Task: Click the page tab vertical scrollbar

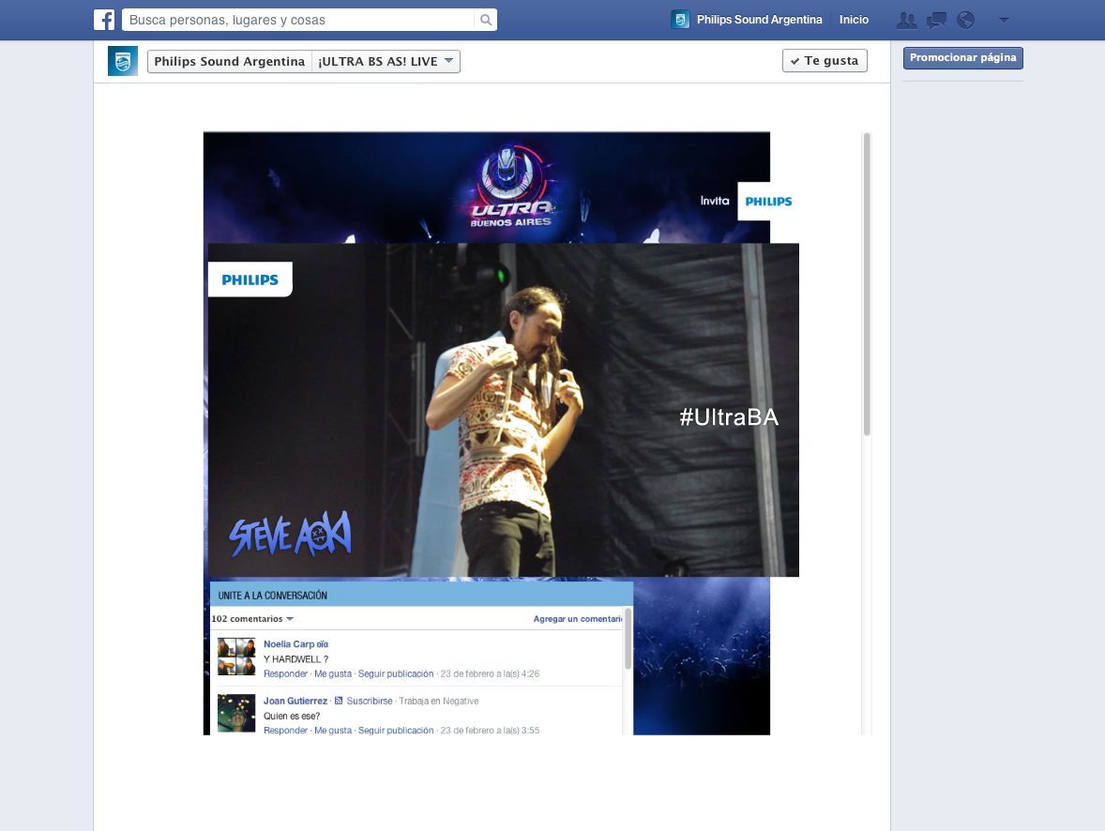Action: tap(867, 284)
